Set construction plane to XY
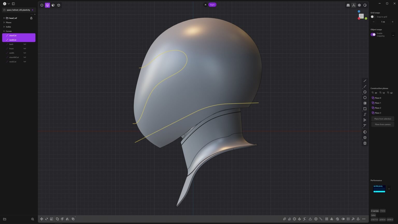Screen dimensions: 398x224 click(x=374, y=93)
